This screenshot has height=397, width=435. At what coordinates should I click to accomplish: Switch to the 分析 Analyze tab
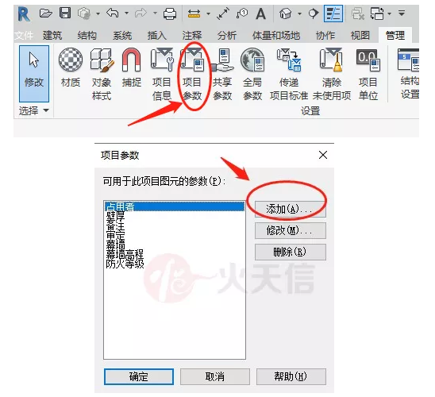pyautogui.click(x=227, y=36)
